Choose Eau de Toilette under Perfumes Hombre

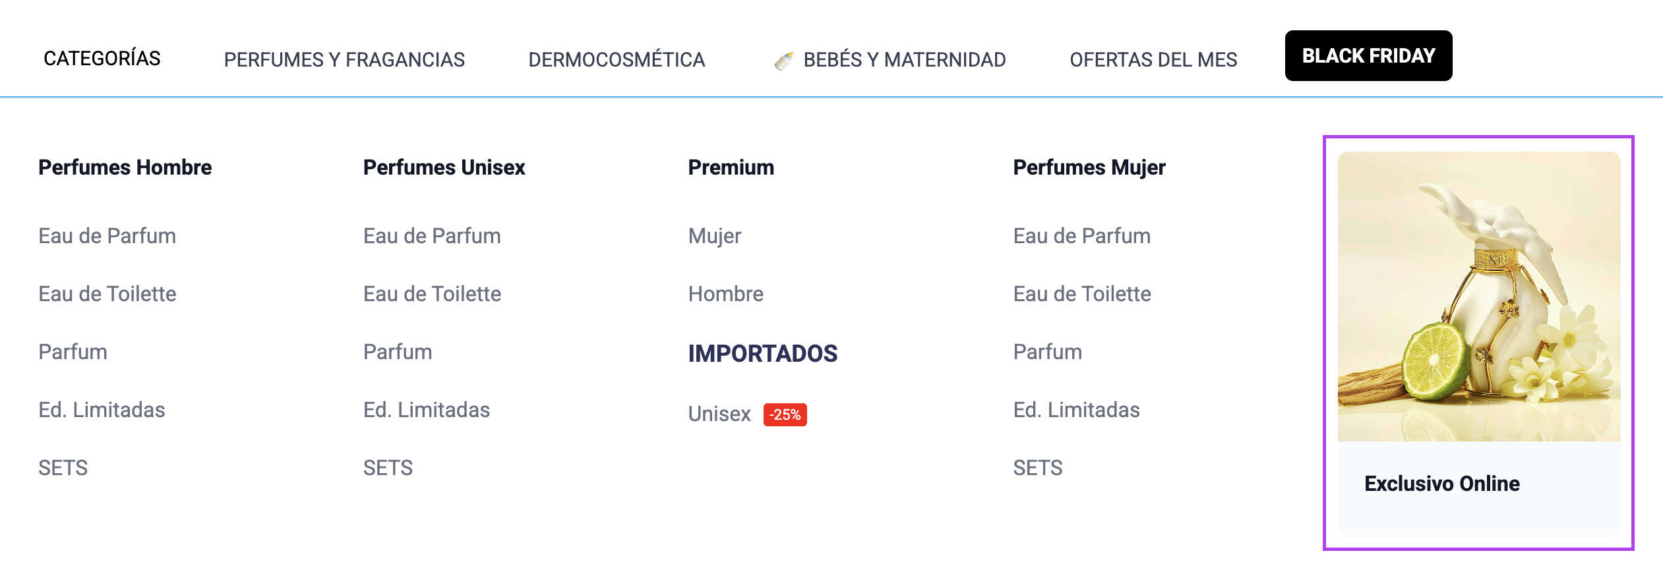[107, 294]
